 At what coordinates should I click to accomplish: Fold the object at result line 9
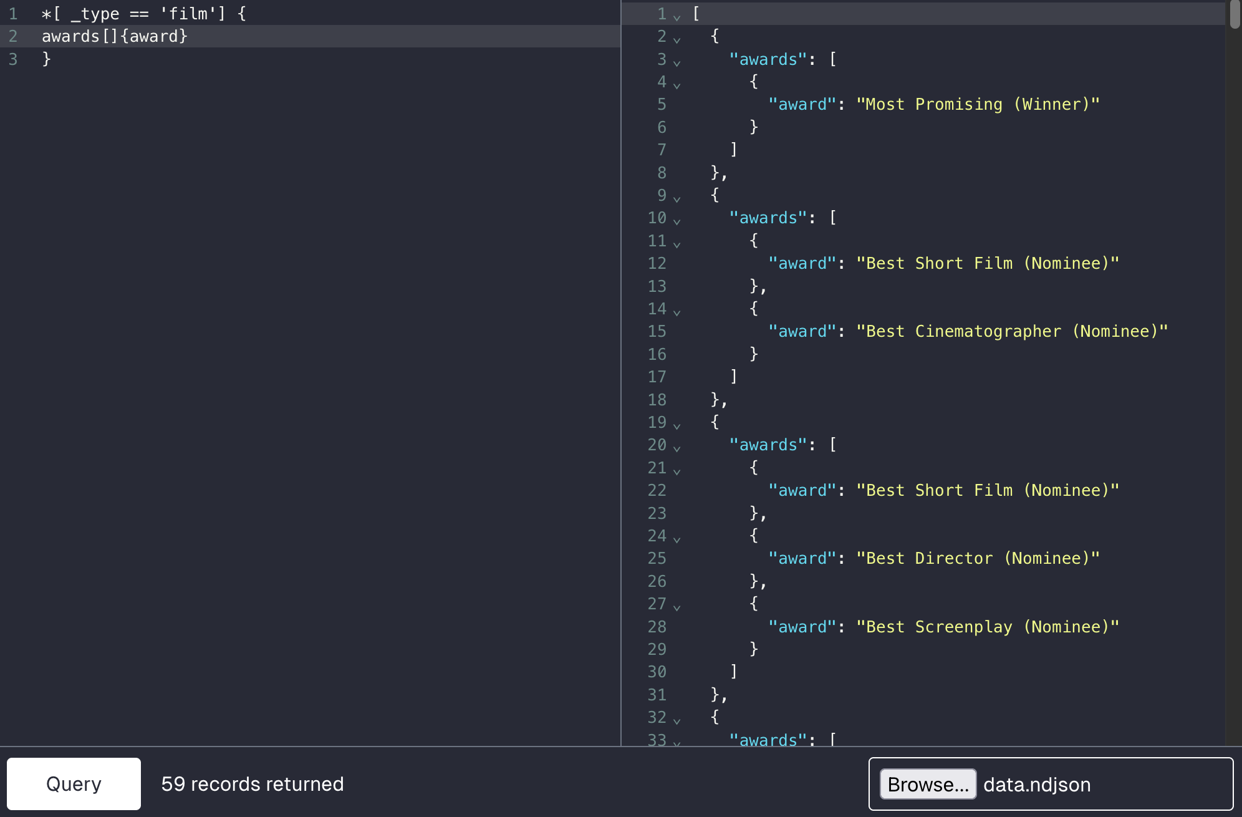pyautogui.click(x=676, y=198)
